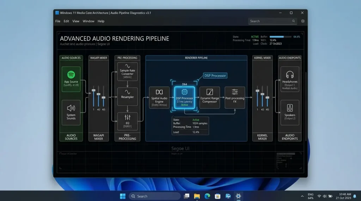Open the Windows Start menu
361x201 pixels.
point(123,196)
